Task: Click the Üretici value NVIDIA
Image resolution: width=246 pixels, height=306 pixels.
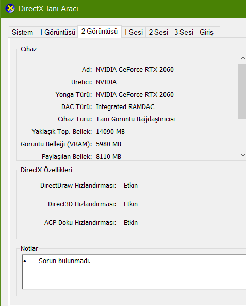Action: click(106, 82)
